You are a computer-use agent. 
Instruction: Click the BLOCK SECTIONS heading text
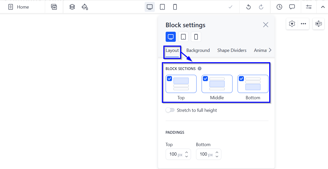(x=181, y=69)
